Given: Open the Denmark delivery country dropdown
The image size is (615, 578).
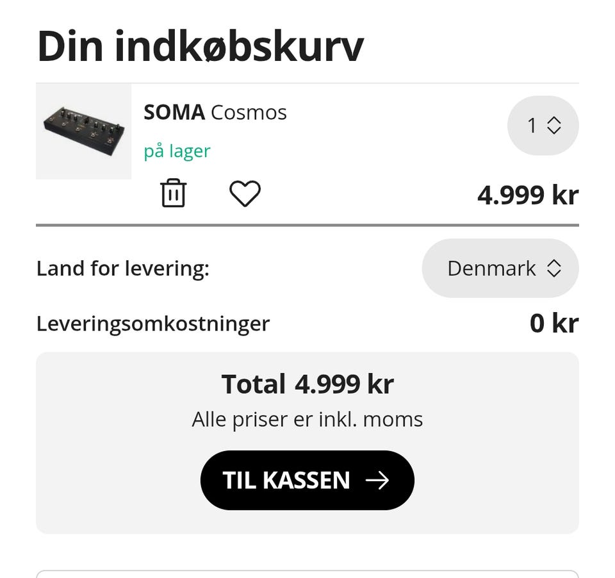Looking at the screenshot, I should click(500, 268).
